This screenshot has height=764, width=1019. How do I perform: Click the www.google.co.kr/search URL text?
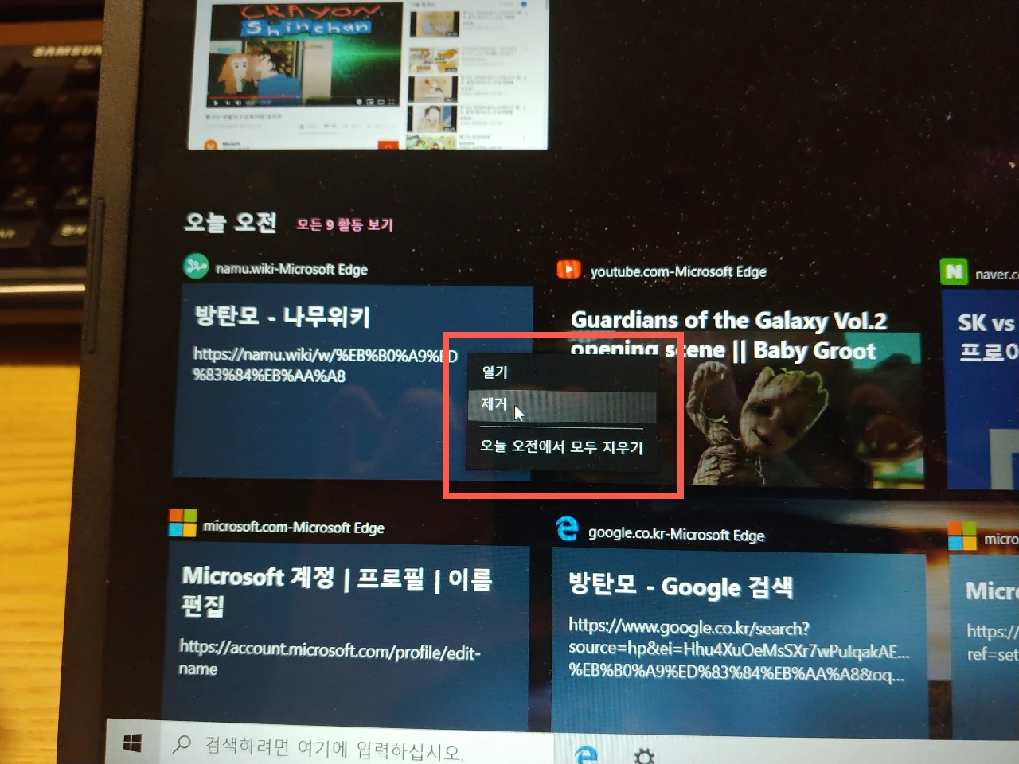[739, 649]
